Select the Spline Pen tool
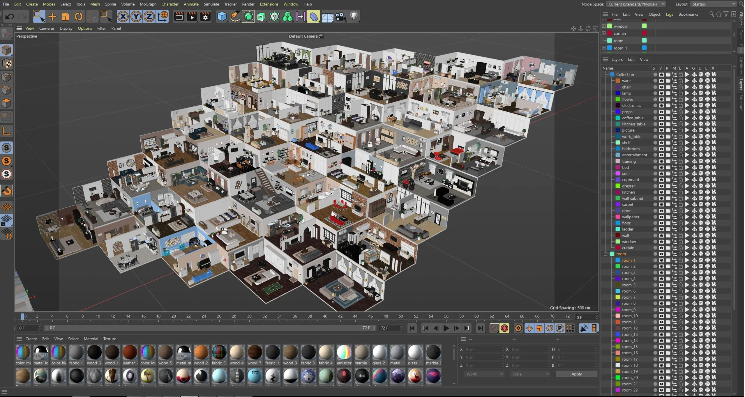 [235, 17]
